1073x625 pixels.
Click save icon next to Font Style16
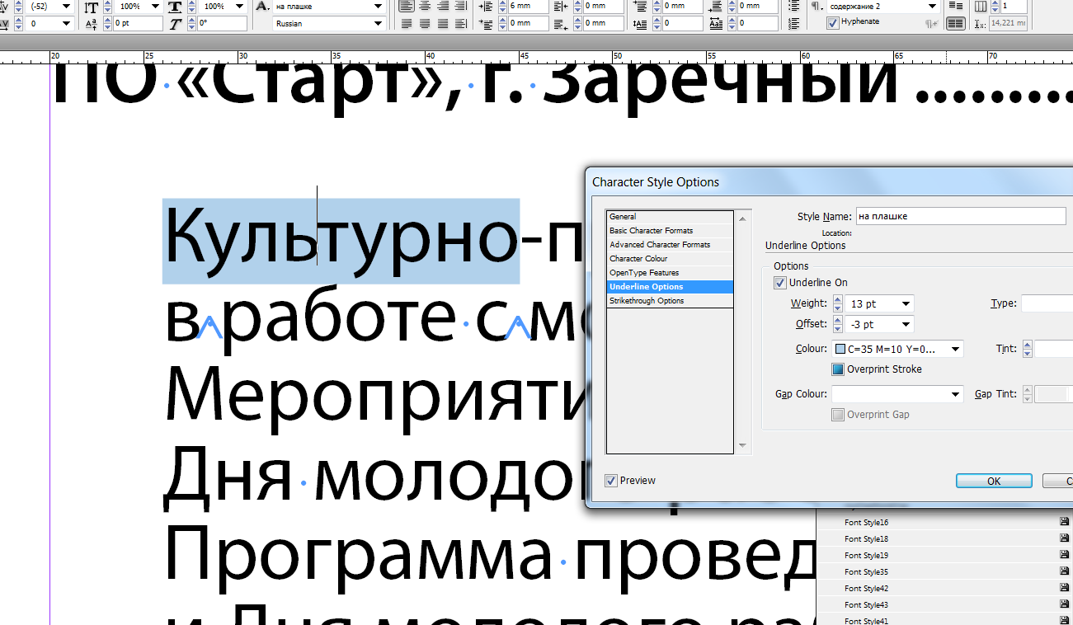click(1064, 522)
